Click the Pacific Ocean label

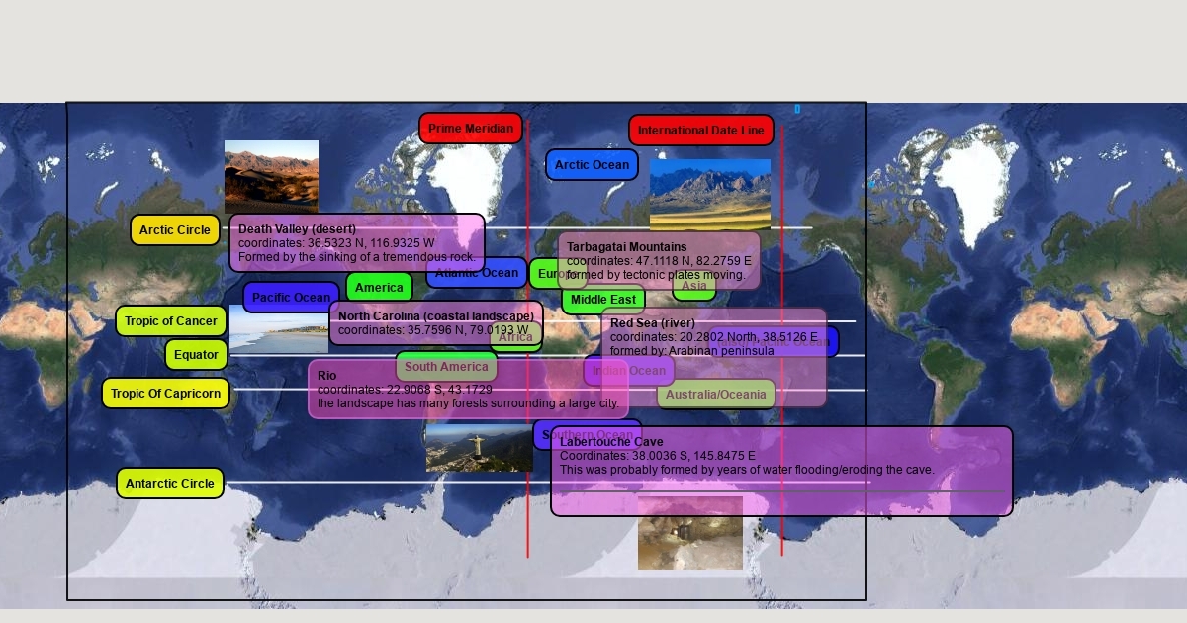291,298
